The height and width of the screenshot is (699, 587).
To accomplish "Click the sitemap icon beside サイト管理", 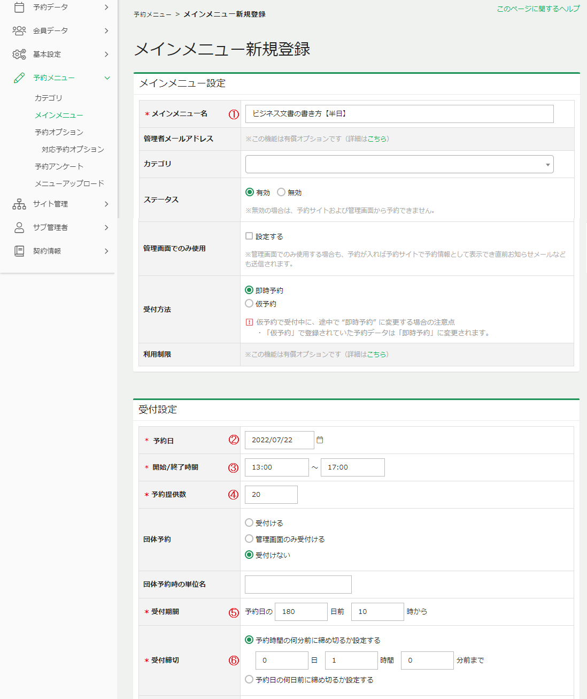I will [19, 204].
